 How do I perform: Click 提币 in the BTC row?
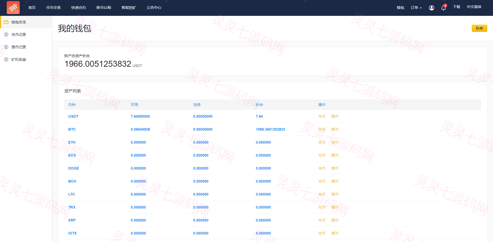click(x=335, y=129)
